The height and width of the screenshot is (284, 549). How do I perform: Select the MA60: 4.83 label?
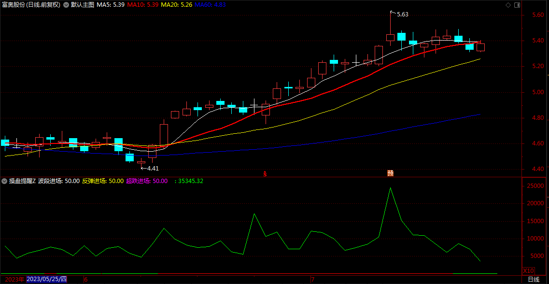click(x=210, y=5)
